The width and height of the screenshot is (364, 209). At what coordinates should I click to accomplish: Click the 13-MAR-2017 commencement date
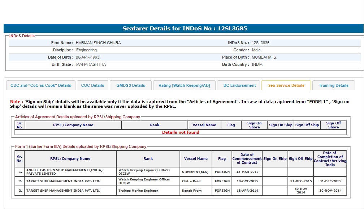click(x=247, y=172)
